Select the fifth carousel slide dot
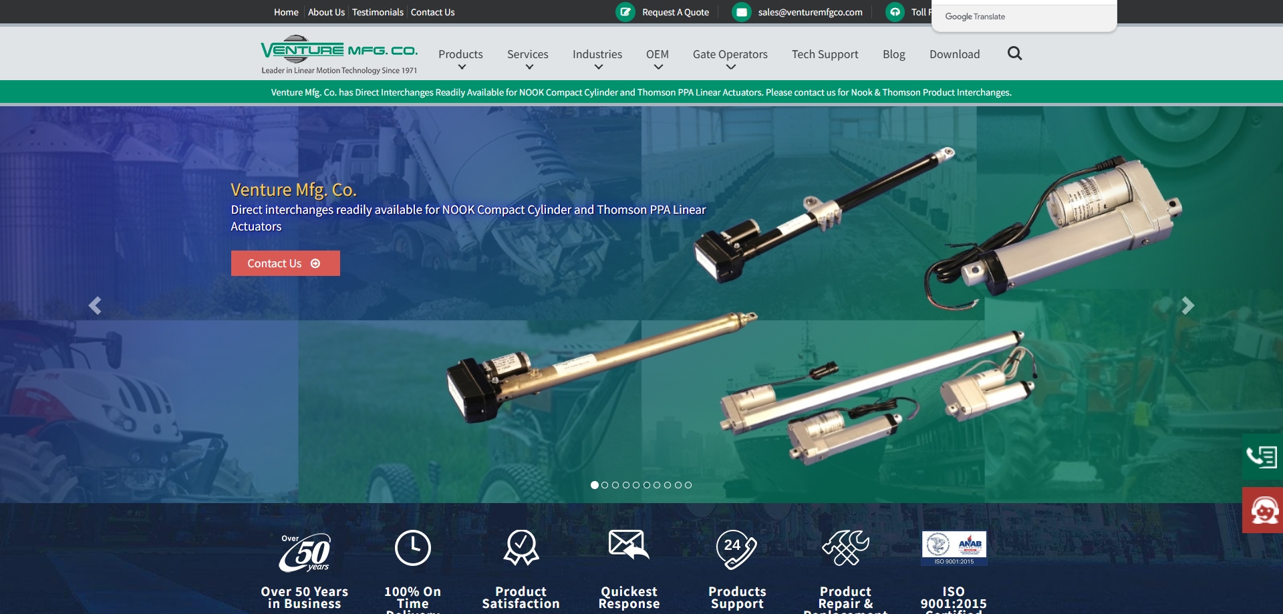Image resolution: width=1283 pixels, height=614 pixels. [x=636, y=485]
